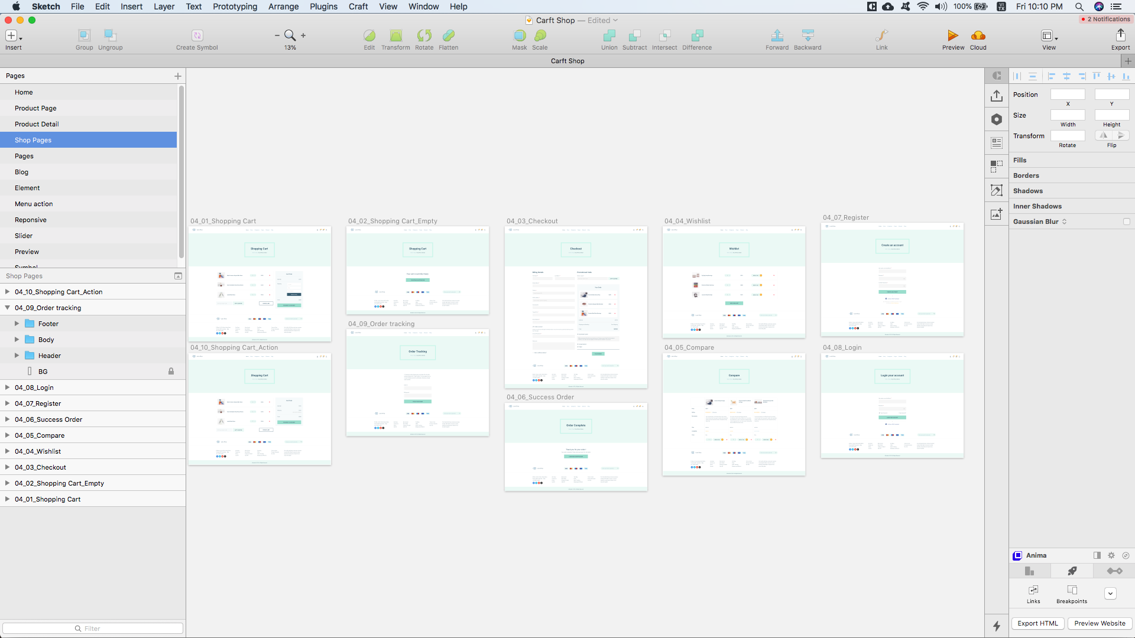Viewport: 1135px width, 638px height.
Task: Collapse the 04_09_Order tracking artboard
Action: pos(7,308)
